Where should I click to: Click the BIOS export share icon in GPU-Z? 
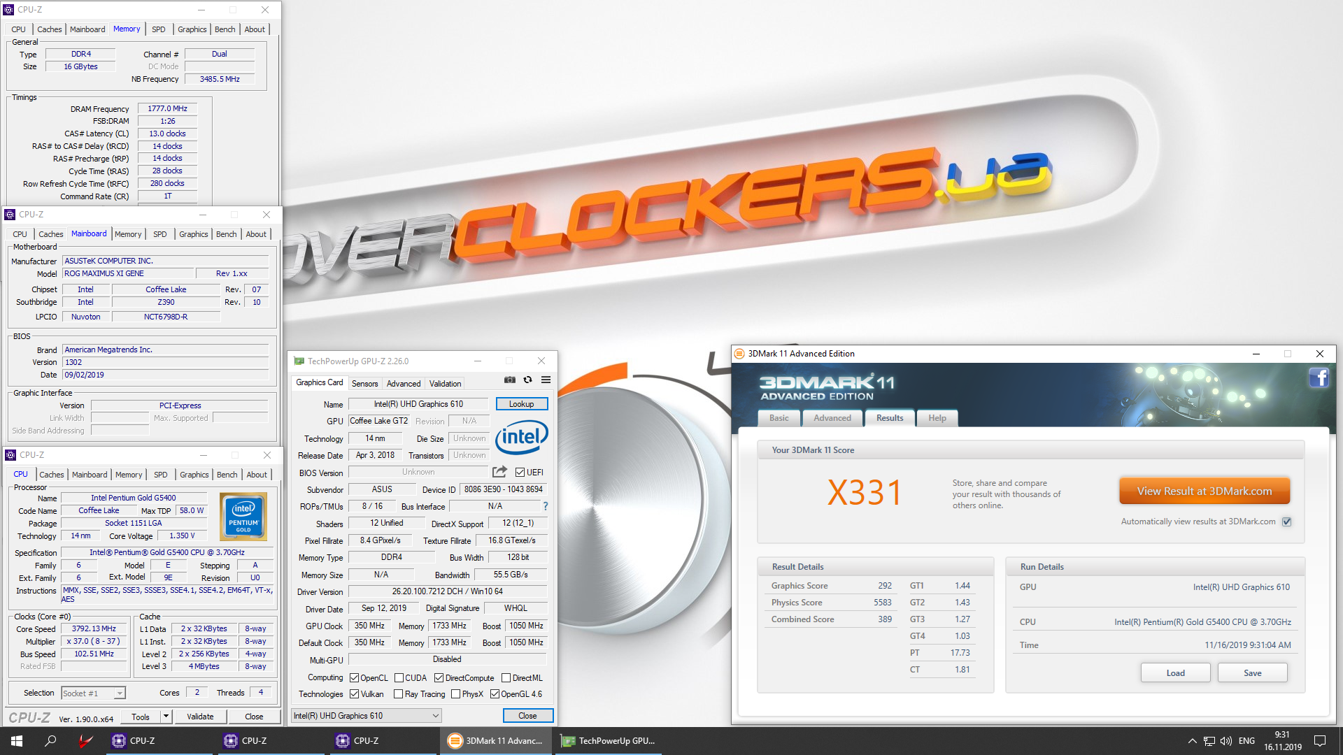click(x=499, y=472)
